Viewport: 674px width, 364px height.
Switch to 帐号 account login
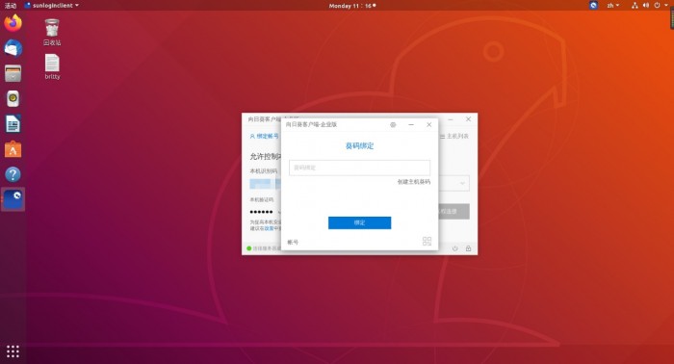[x=293, y=243]
